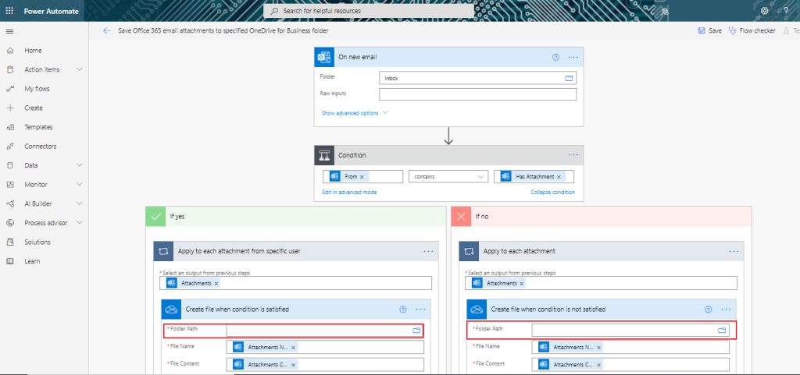
Task: Show advanced options on trigger
Action: coord(355,113)
